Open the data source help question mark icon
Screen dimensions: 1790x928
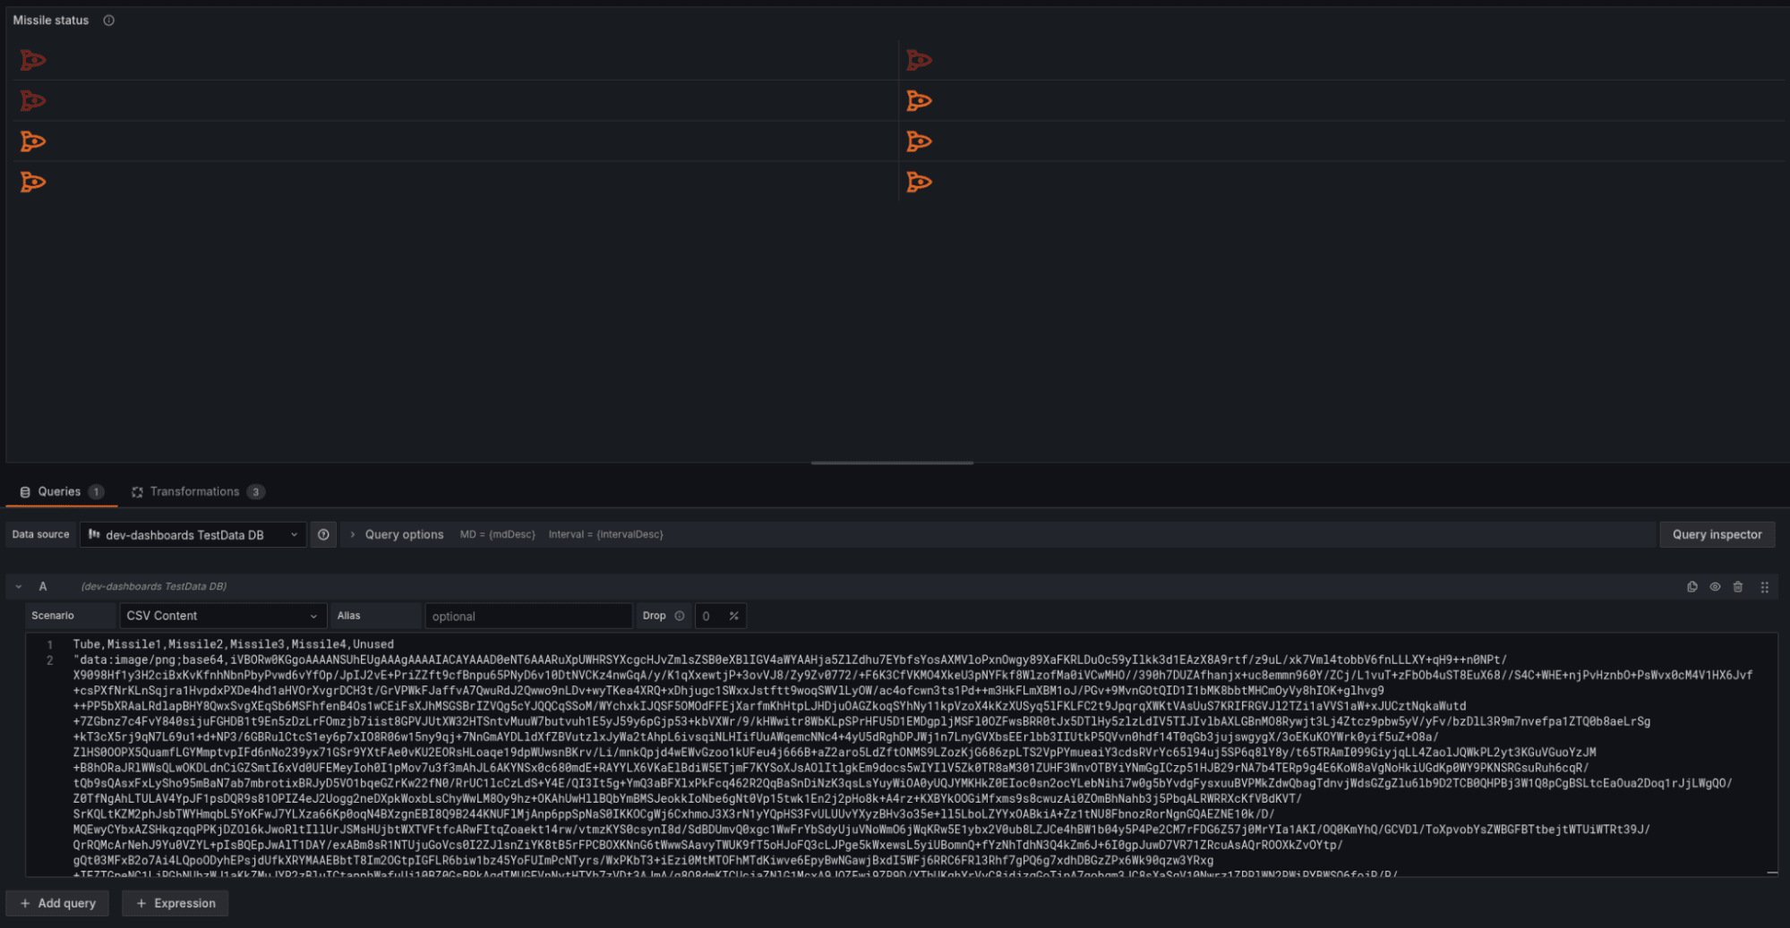coord(323,534)
